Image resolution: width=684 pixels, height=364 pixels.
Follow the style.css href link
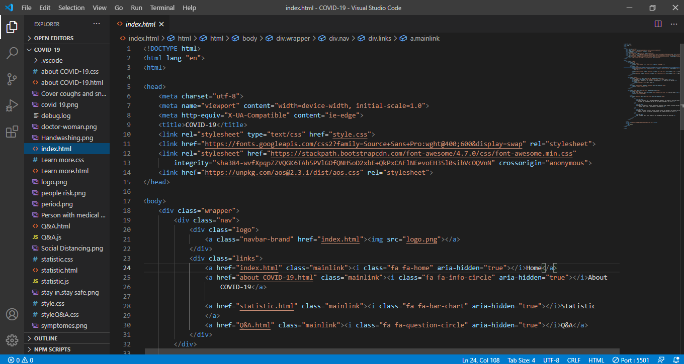point(350,135)
